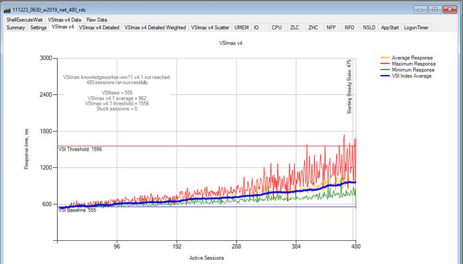Open VSImax v4 Detailed Weighted tab
Viewport: 463px width, 264px height.
(155, 27)
